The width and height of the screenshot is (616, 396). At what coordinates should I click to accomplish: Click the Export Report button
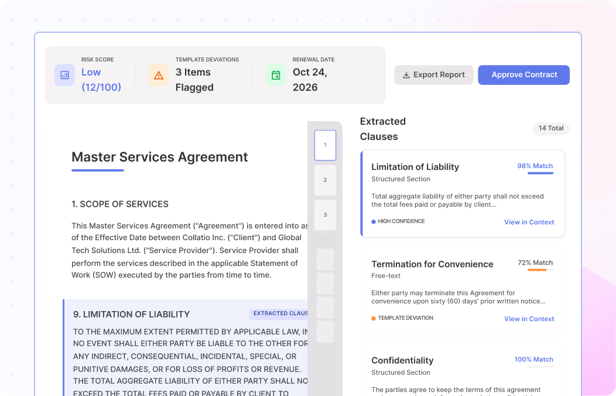[x=434, y=75]
